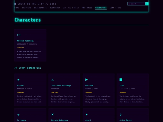Click Independent tag on Ichi card

click(x=123, y=92)
